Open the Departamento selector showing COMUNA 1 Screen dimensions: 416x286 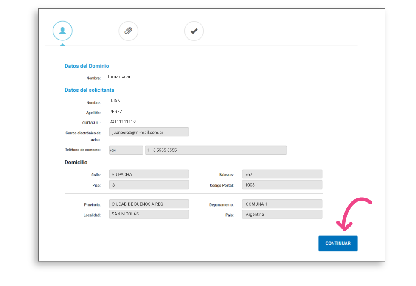click(282, 204)
